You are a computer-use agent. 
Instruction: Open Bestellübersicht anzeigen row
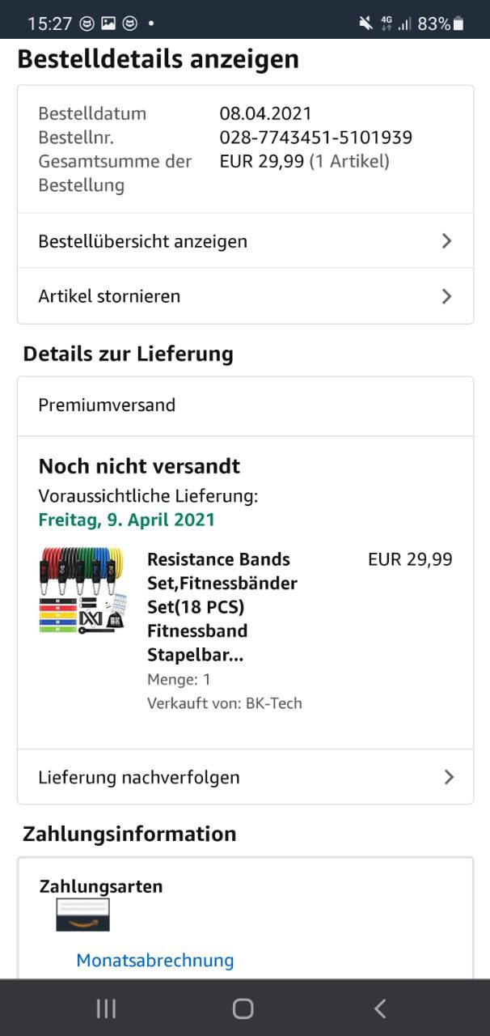(x=143, y=241)
